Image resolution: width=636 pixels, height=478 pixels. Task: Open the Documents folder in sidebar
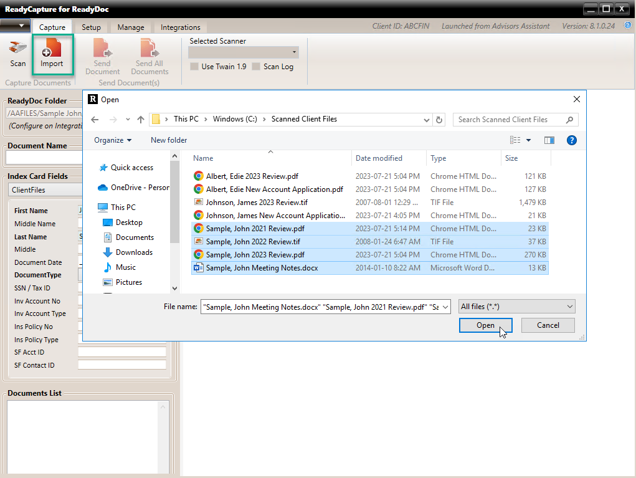click(x=128, y=237)
